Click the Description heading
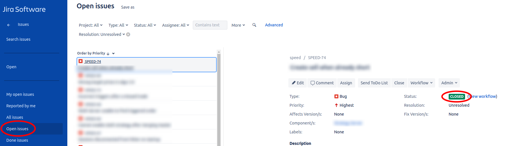The image size is (518, 146). coord(300,143)
